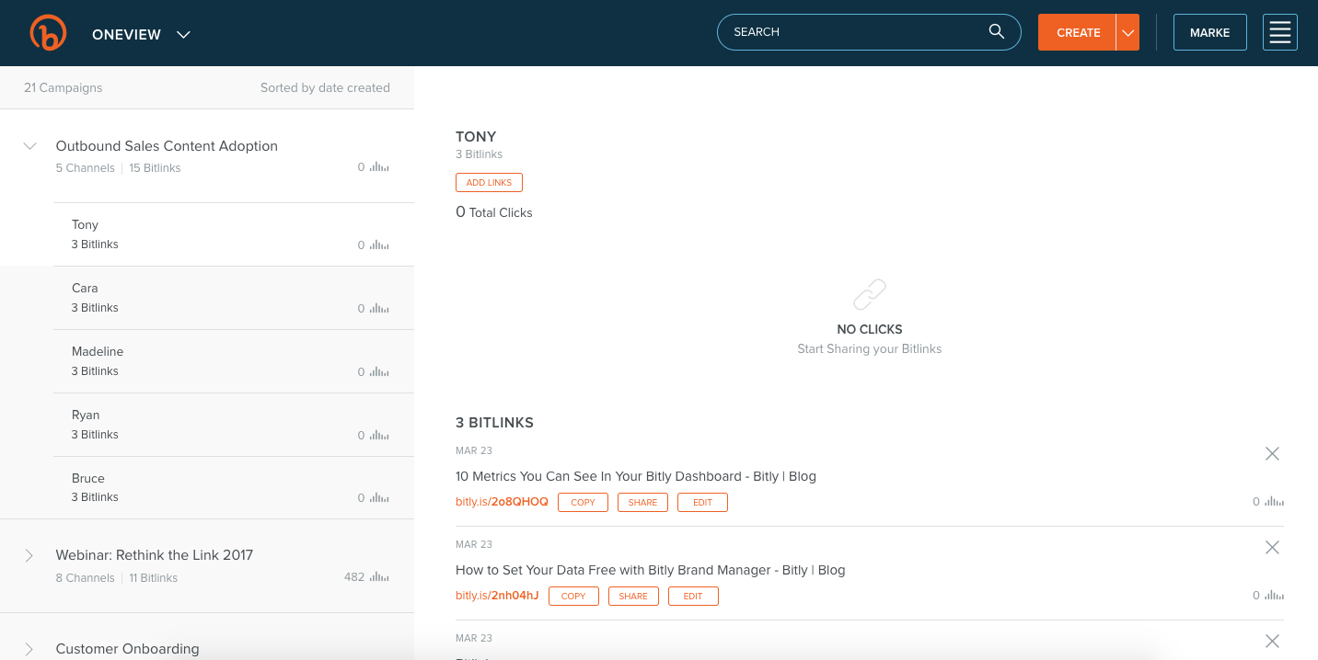This screenshot has width=1318, height=660.
Task: Collapse the Outbound Sales Content Adoption campaign
Action: (x=29, y=145)
